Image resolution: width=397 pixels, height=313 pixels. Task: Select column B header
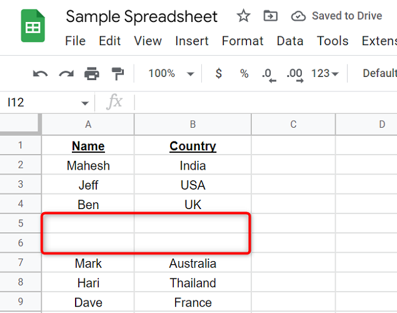click(193, 125)
